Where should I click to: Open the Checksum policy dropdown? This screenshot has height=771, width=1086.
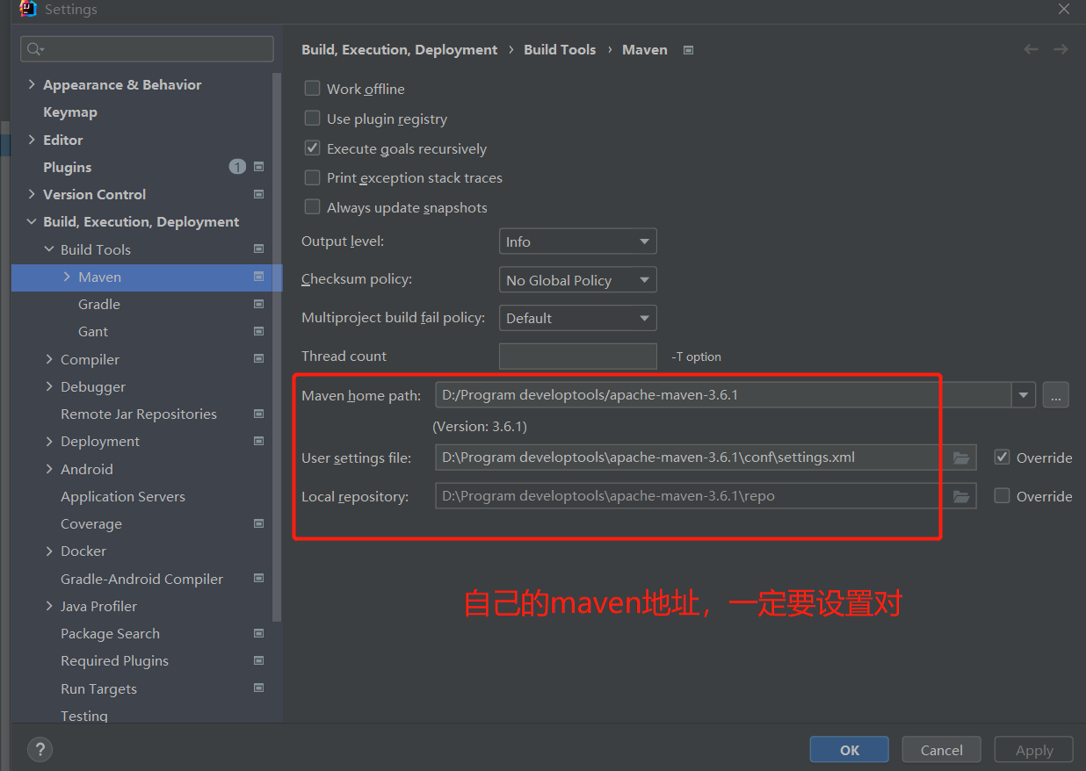(x=577, y=280)
